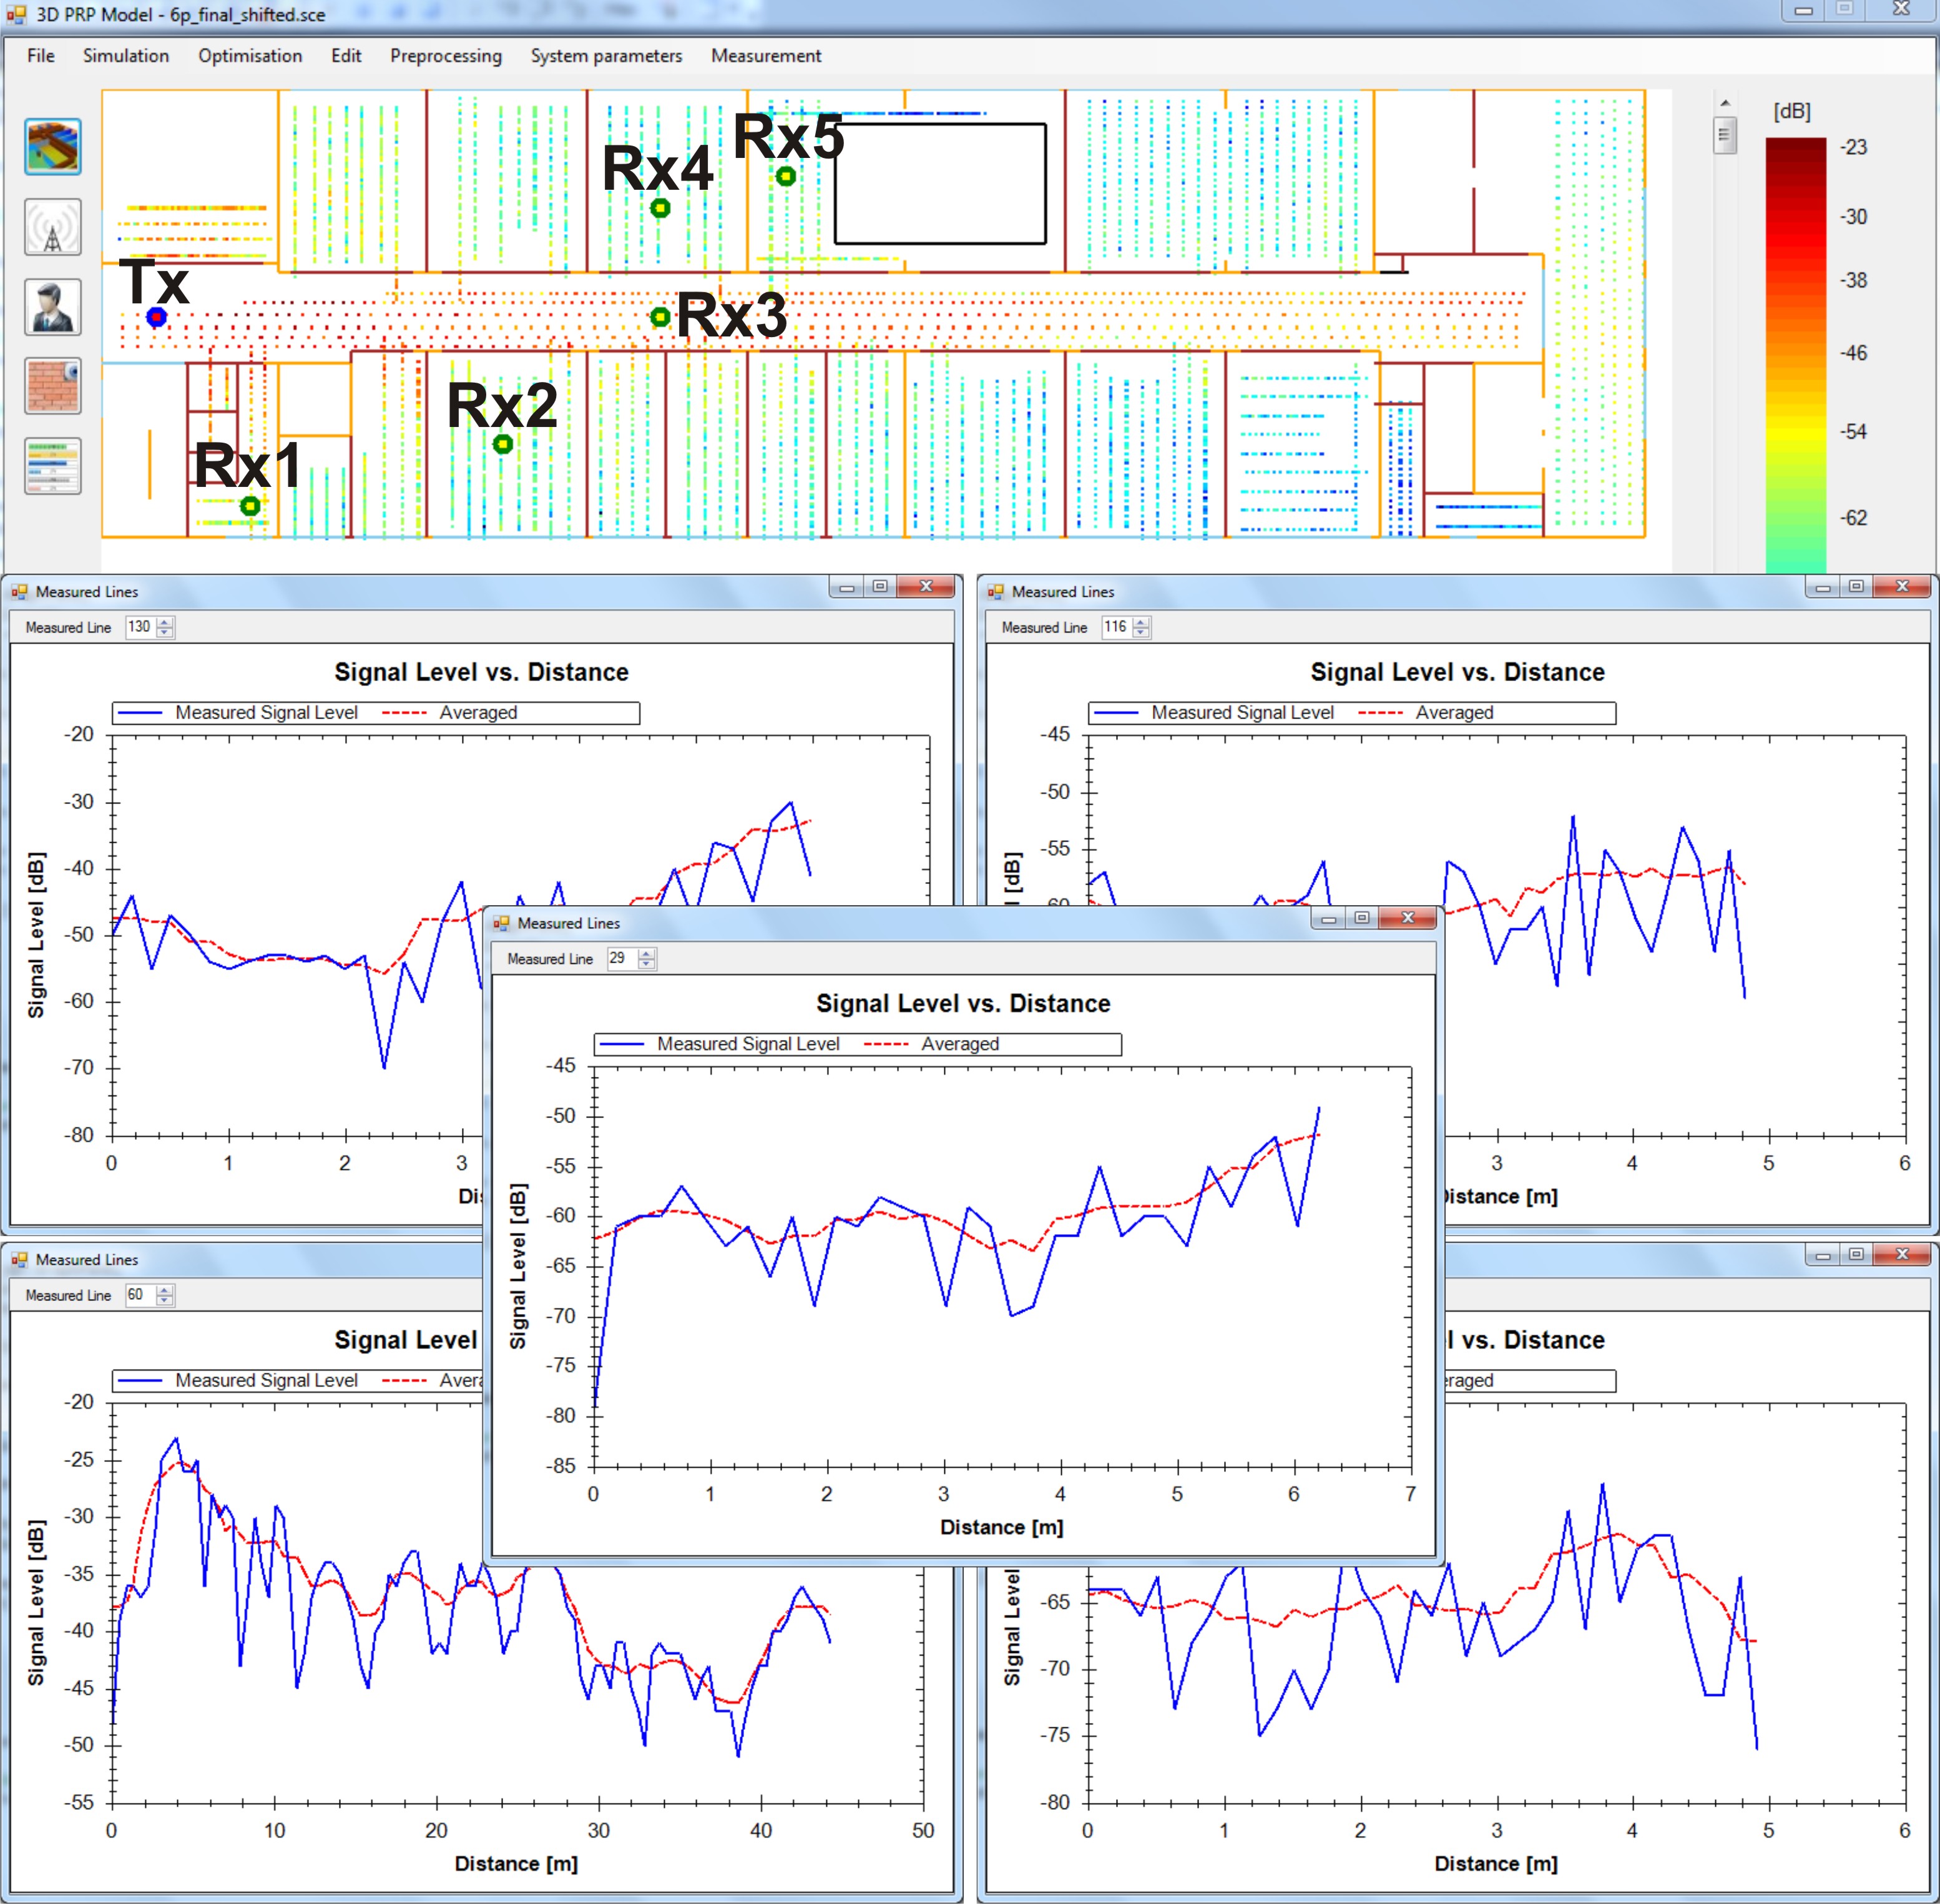Select the Rx1 receiver marker
This screenshot has height=1904, width=1940.
[250, 506]
